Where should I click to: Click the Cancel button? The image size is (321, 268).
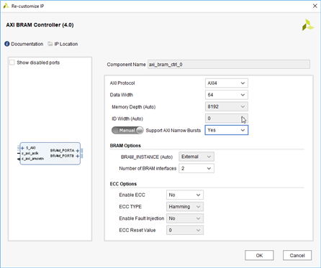[x=297, y=255]
